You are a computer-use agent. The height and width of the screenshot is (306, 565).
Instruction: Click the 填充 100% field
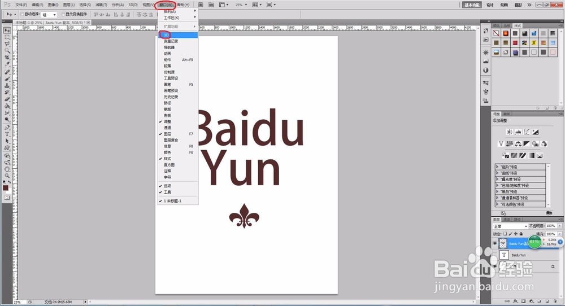(x=551, y=234)
